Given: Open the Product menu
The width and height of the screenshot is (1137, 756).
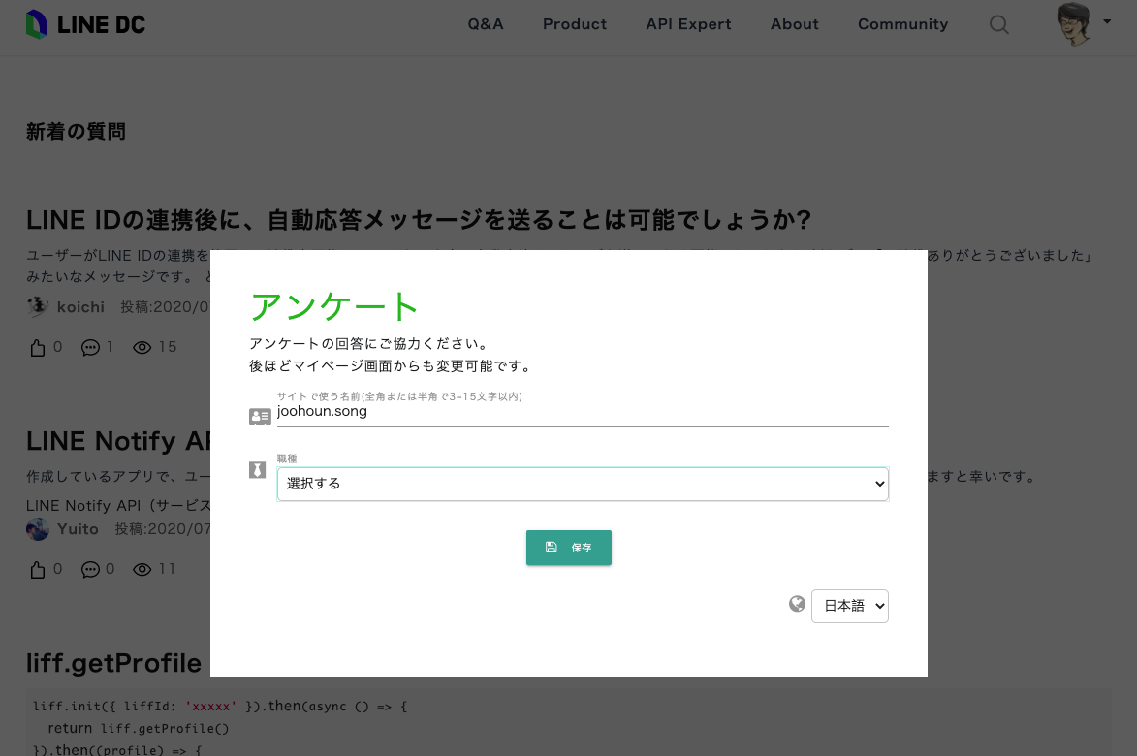Looking at the screenshot, I should [574, 24].
